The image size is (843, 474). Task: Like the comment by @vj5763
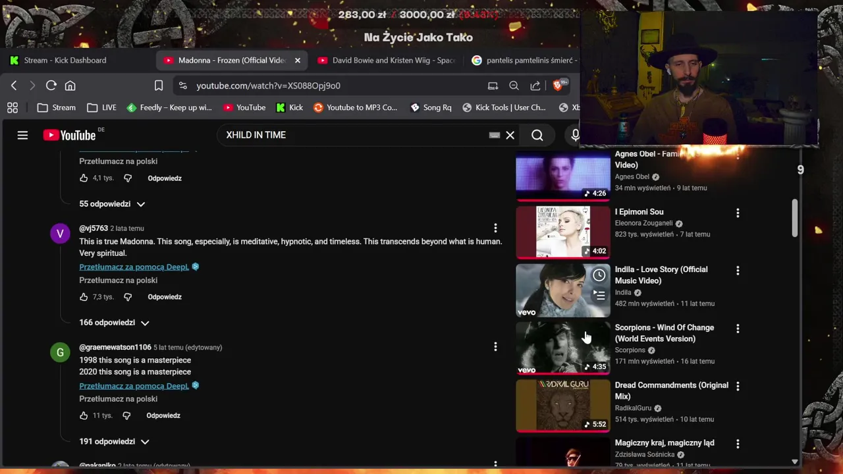(84, 297)
